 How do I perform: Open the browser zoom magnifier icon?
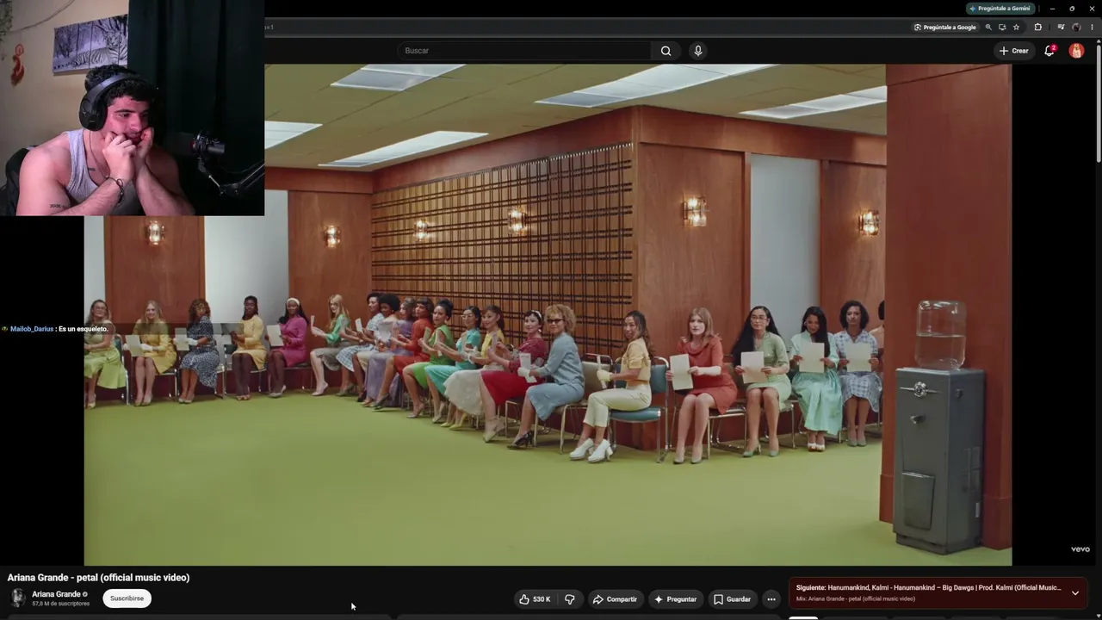(988, 28)
